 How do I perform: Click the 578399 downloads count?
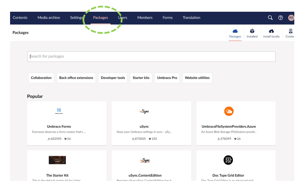(224, 139)
